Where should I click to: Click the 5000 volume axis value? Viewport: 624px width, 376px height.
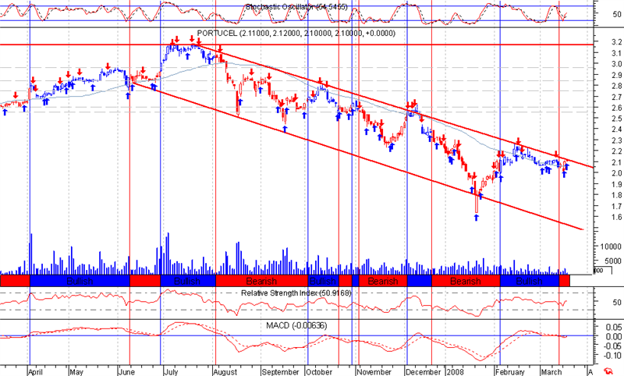[613, 261]
